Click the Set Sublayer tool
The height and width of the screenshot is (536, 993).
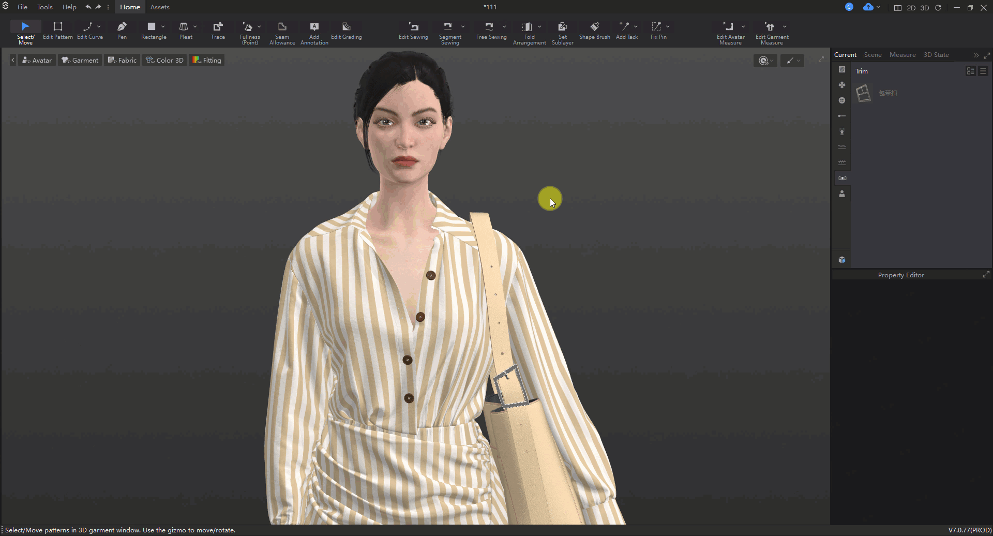point(562,33)
